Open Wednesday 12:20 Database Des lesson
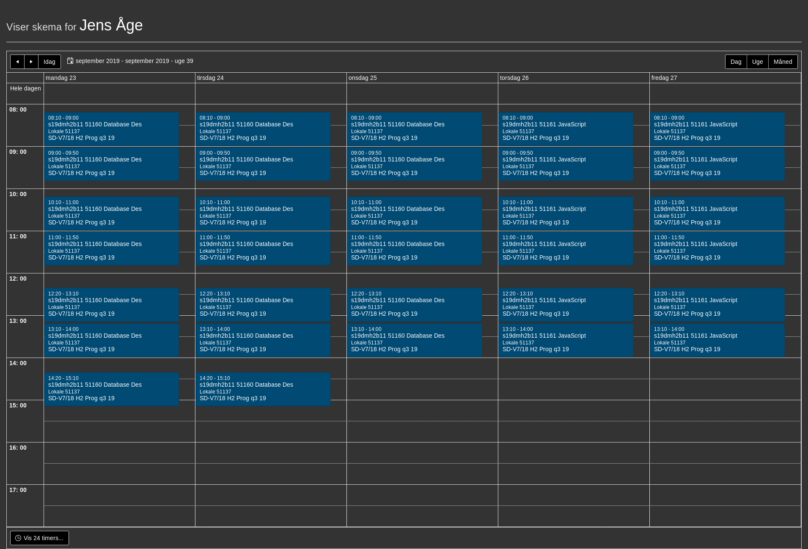Viewport: 808px width, 549px height. point(415,305)
